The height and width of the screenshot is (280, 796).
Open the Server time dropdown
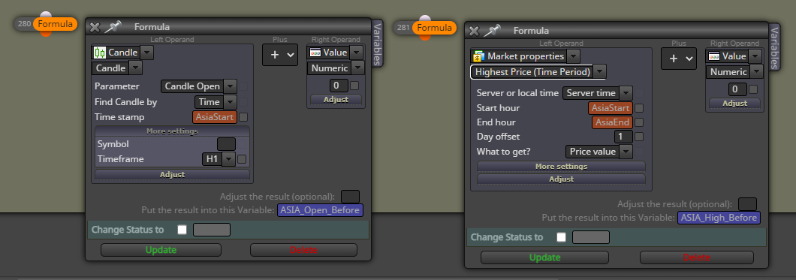[x=626, y=93]
